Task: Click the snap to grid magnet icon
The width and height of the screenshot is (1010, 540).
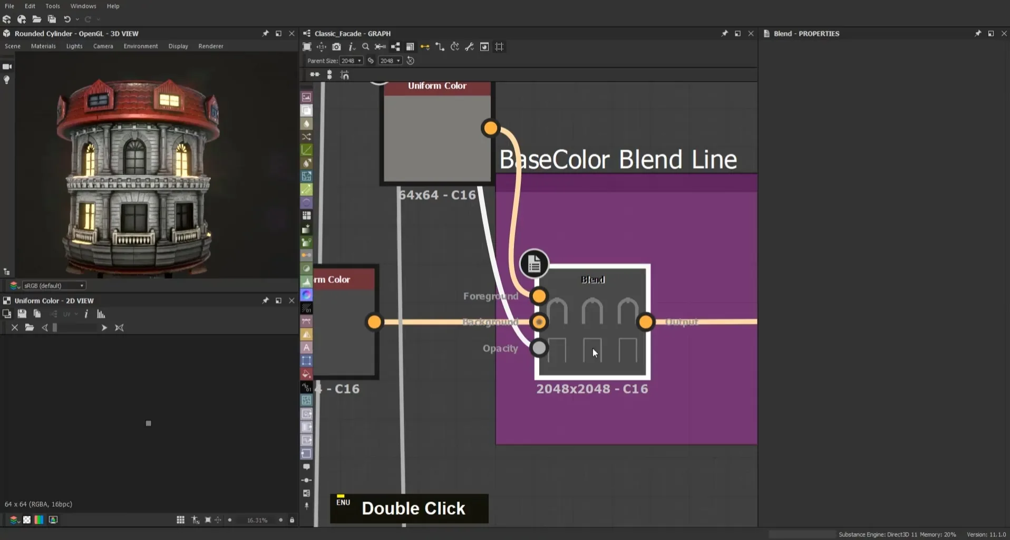Action: (345, 75)
